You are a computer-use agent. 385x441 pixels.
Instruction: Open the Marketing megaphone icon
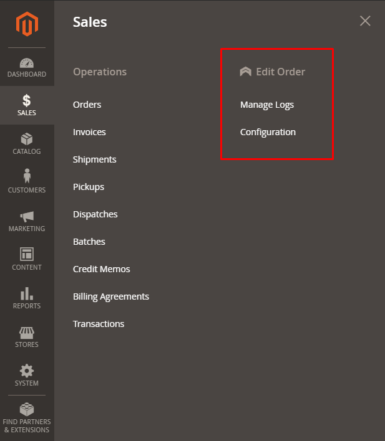27,216
